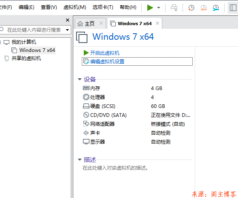
Task: Click the hard disk icon beside 硬盘
Action: coord(86,106)
